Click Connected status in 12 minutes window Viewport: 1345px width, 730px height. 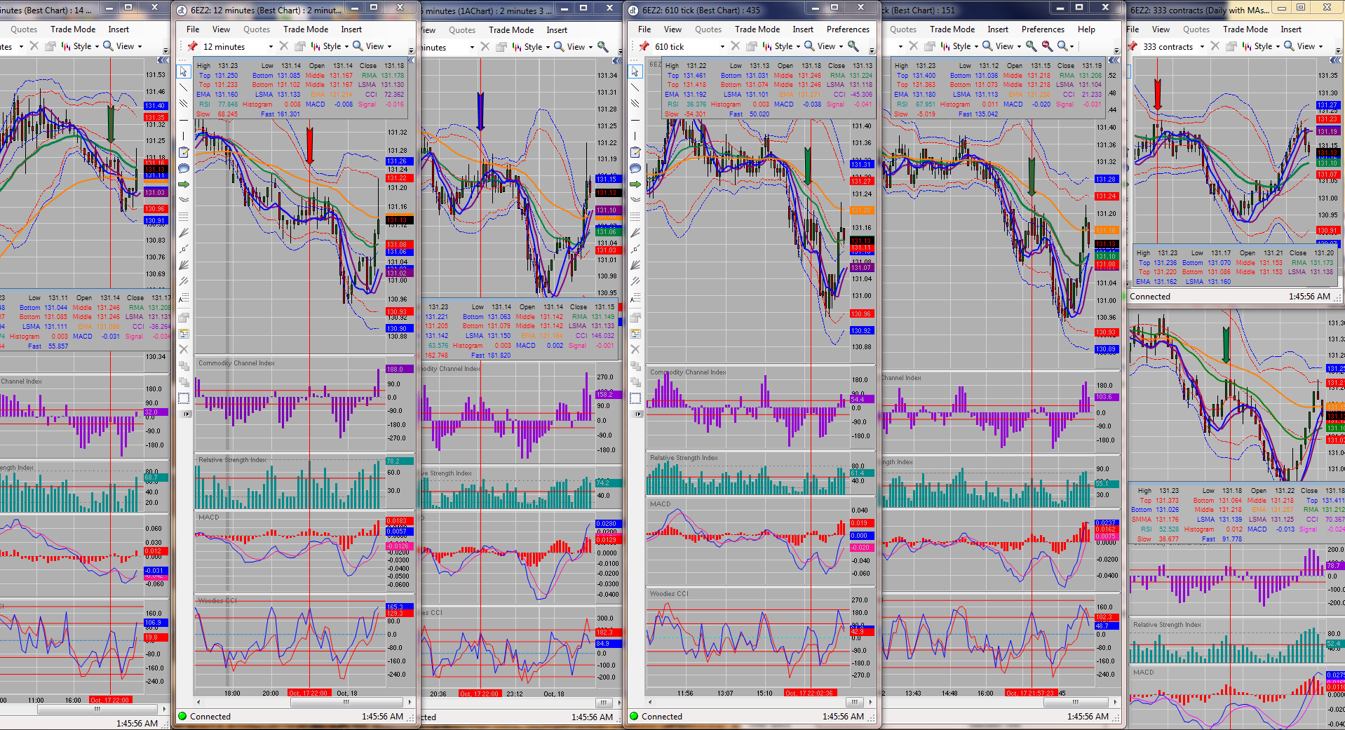click(x=210, y=717)
